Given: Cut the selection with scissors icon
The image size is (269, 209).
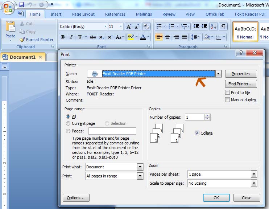Looking at the screenshot, I should 22,24.
